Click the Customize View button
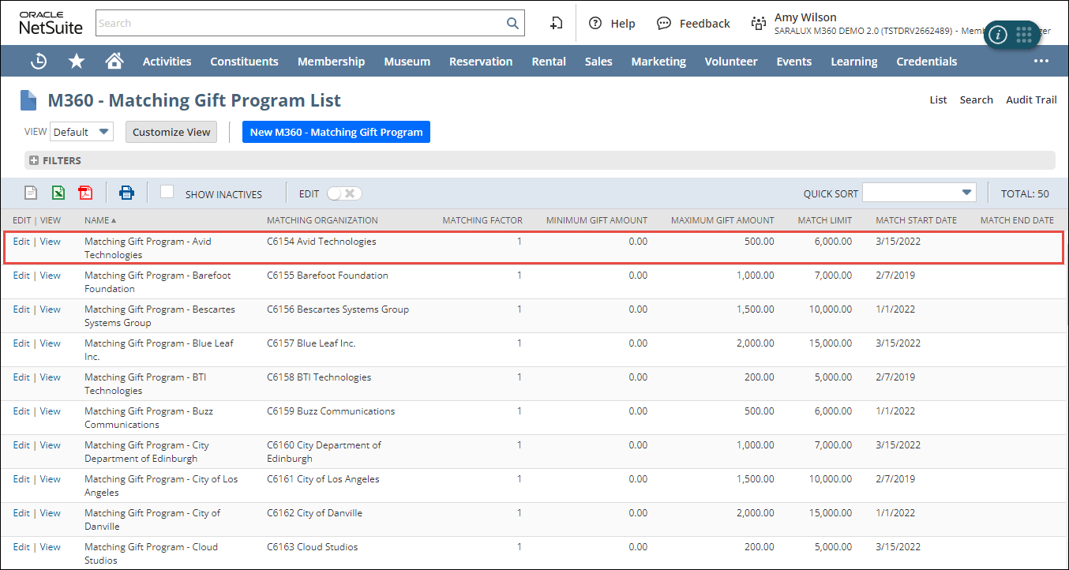Image resolution: width=1069 pixels, height=570 pixels. [171, 132]
